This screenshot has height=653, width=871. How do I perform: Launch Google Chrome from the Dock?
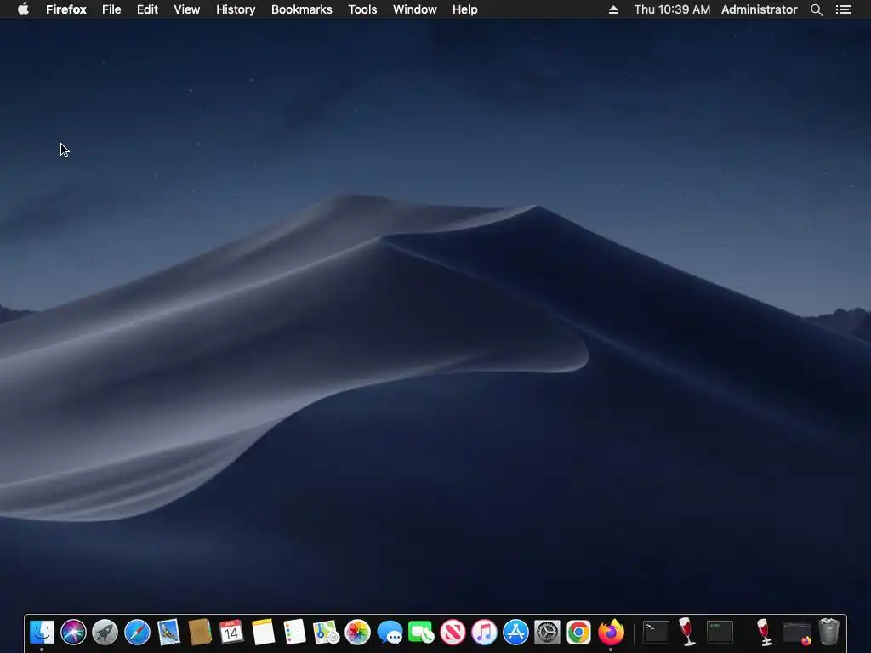tap(578, 632)
